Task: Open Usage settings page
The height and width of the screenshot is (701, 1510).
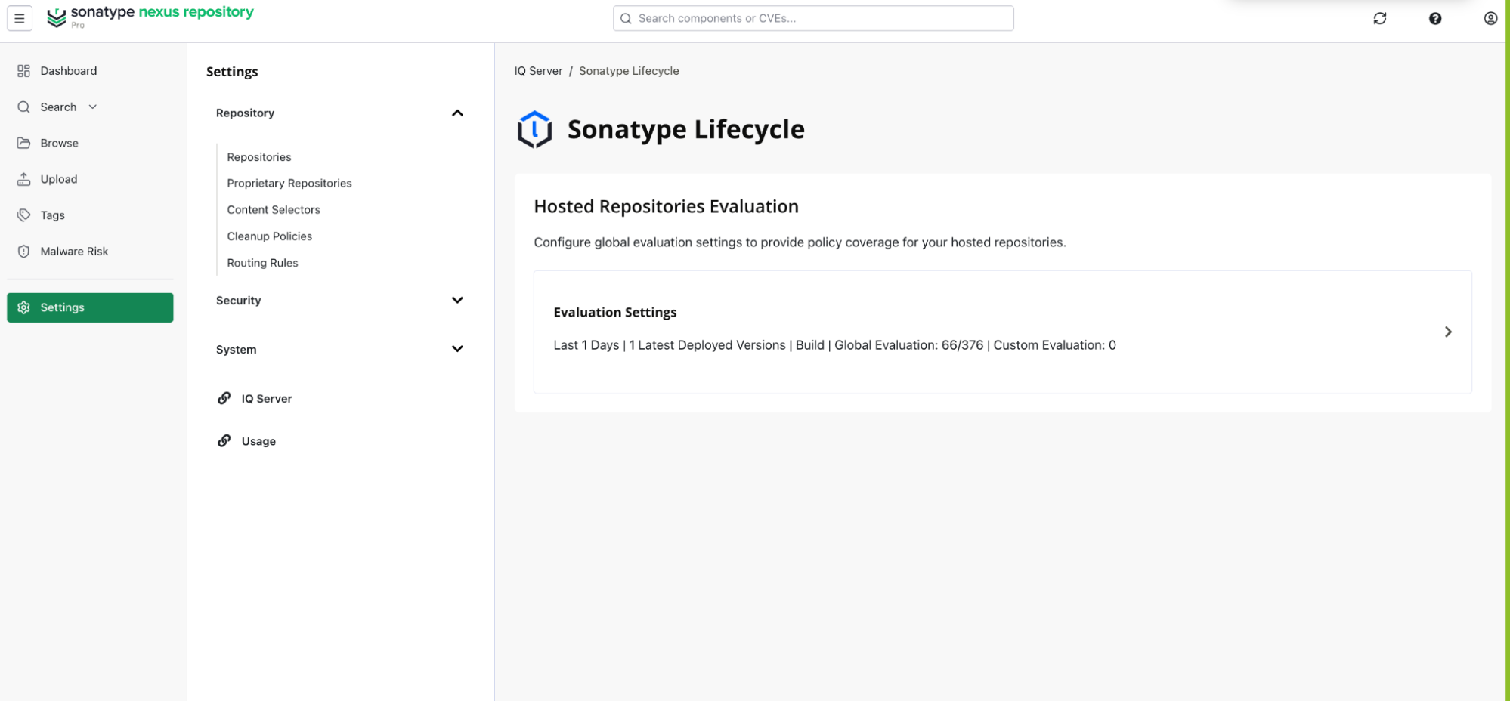Action: pos(258,441)
